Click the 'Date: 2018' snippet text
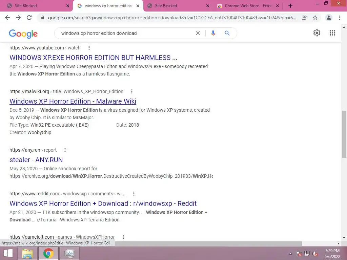 coord(127,125)
